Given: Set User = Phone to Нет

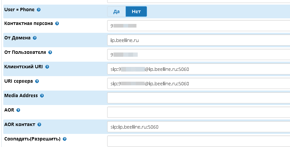Looking at the screenshot, I should point(136,11).
